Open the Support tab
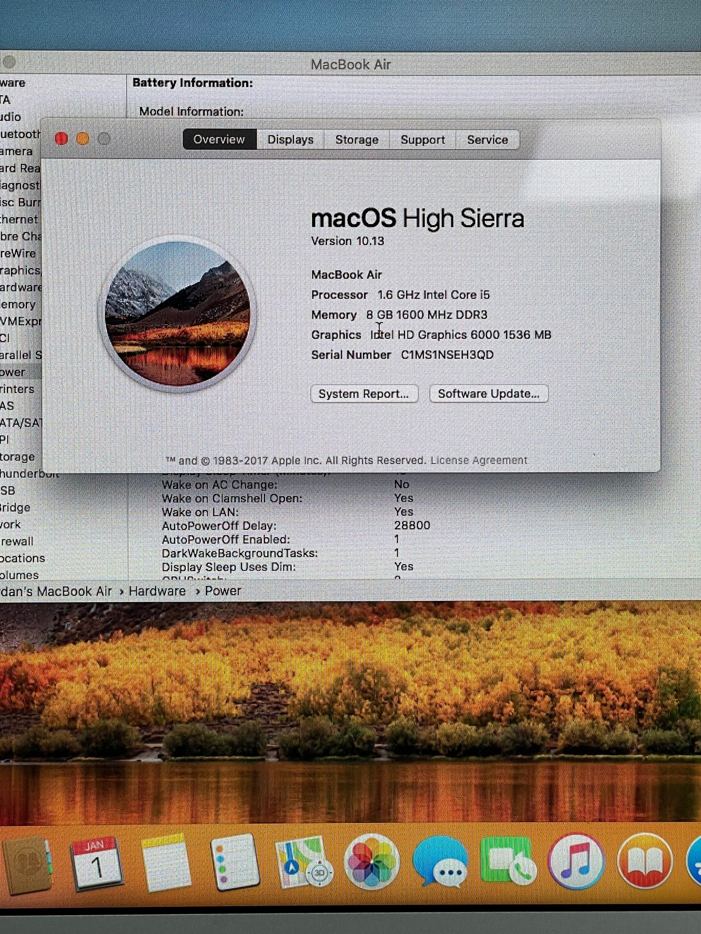 coord(423,140)
